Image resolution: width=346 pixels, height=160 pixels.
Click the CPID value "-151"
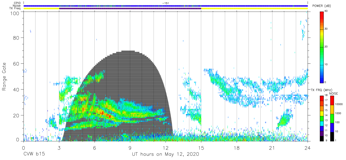click(165, 3)
